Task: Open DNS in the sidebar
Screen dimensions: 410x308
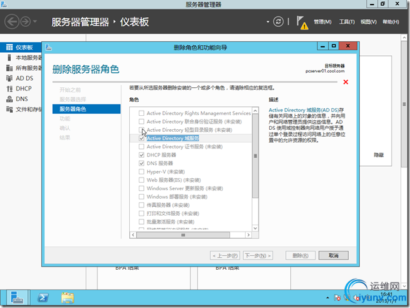Action: (21, 99)
